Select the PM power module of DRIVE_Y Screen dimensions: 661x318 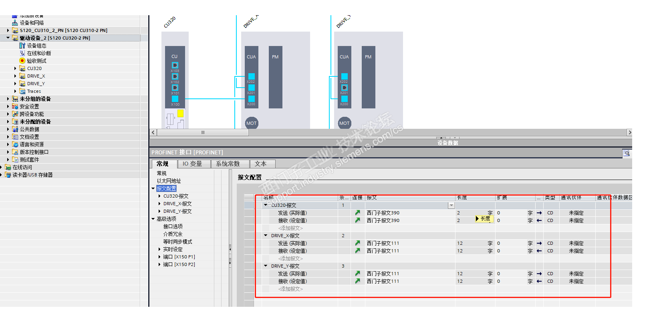click(368, 77)
